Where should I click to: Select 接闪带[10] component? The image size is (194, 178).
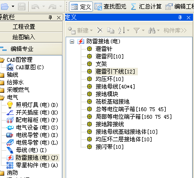110,147
